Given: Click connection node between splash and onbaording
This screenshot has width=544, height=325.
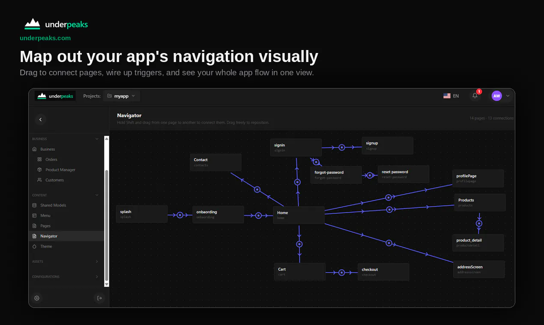Looking at the screenshot, I should click(x=180, y=215).
